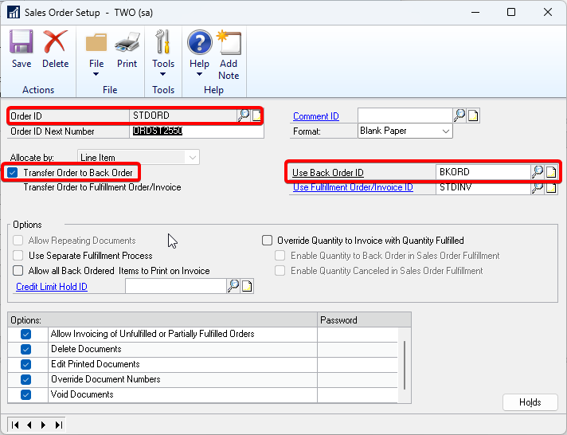
Task: Click the red Delete icon
Action: pos(55,48)
